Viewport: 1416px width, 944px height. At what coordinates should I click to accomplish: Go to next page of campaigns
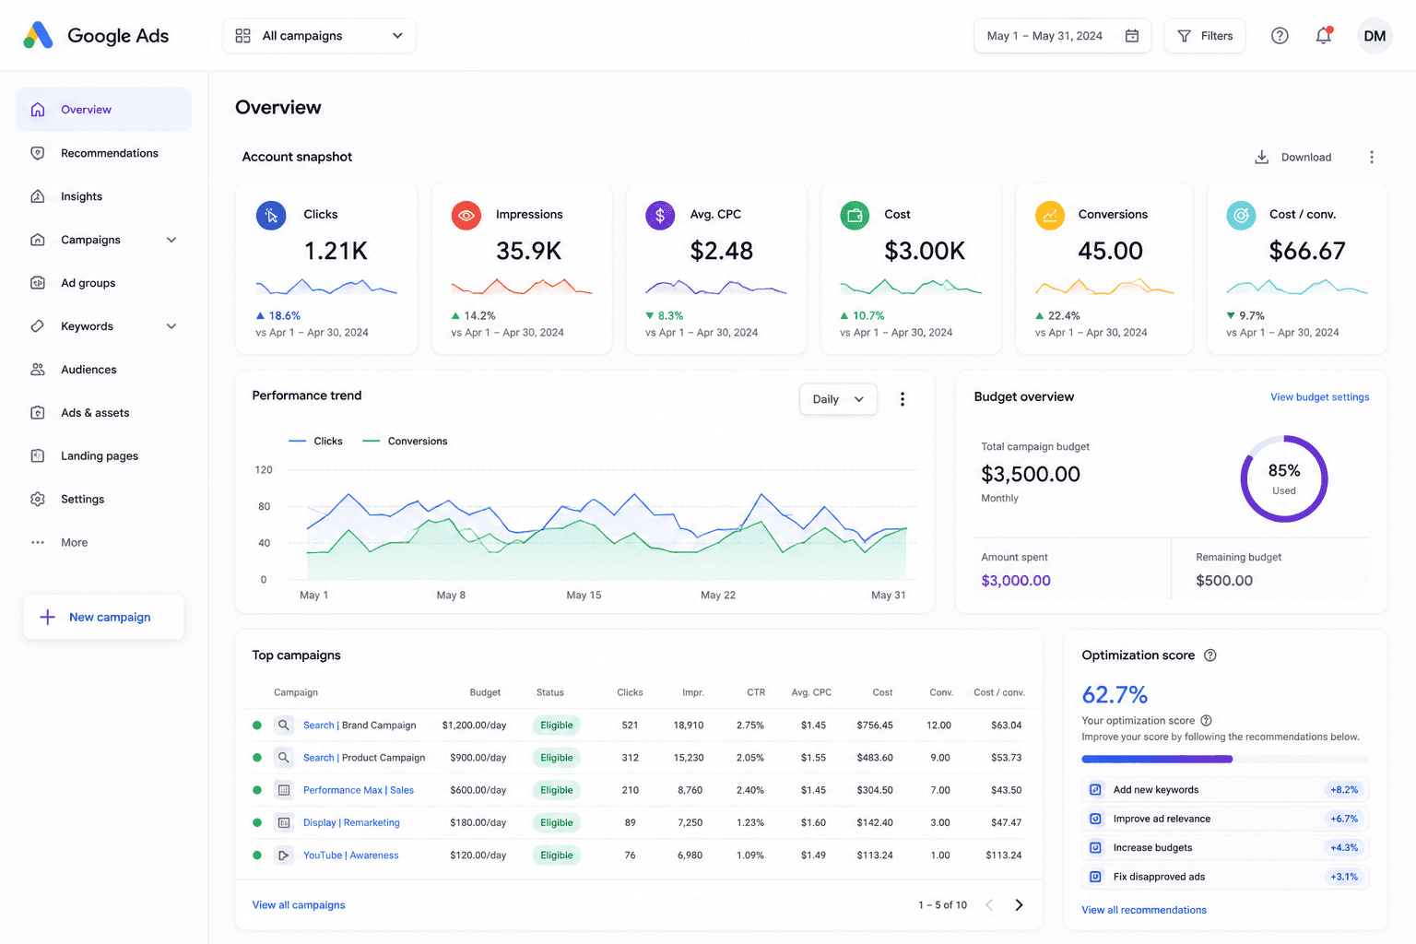(1019, 905)
